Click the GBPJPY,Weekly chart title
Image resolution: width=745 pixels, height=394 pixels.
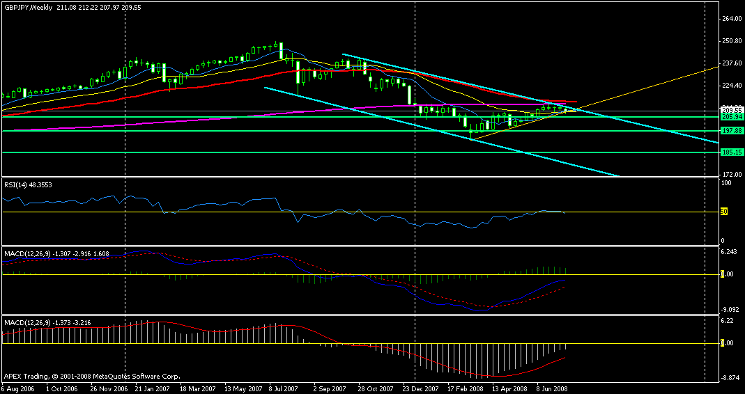(27, 7)
